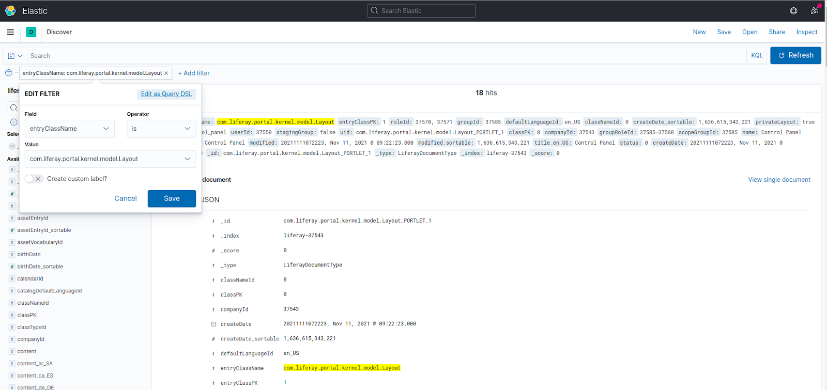The width and height of the screenshot is (827, 390).
Task: Click Save in the top menu
Action: (724, 32)
